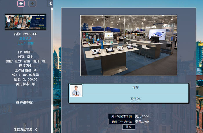This screenshot has height=133, width=203.
Task: Click the player name PWJBLSS
Action: pyautogui.click(x=26, y=34)
